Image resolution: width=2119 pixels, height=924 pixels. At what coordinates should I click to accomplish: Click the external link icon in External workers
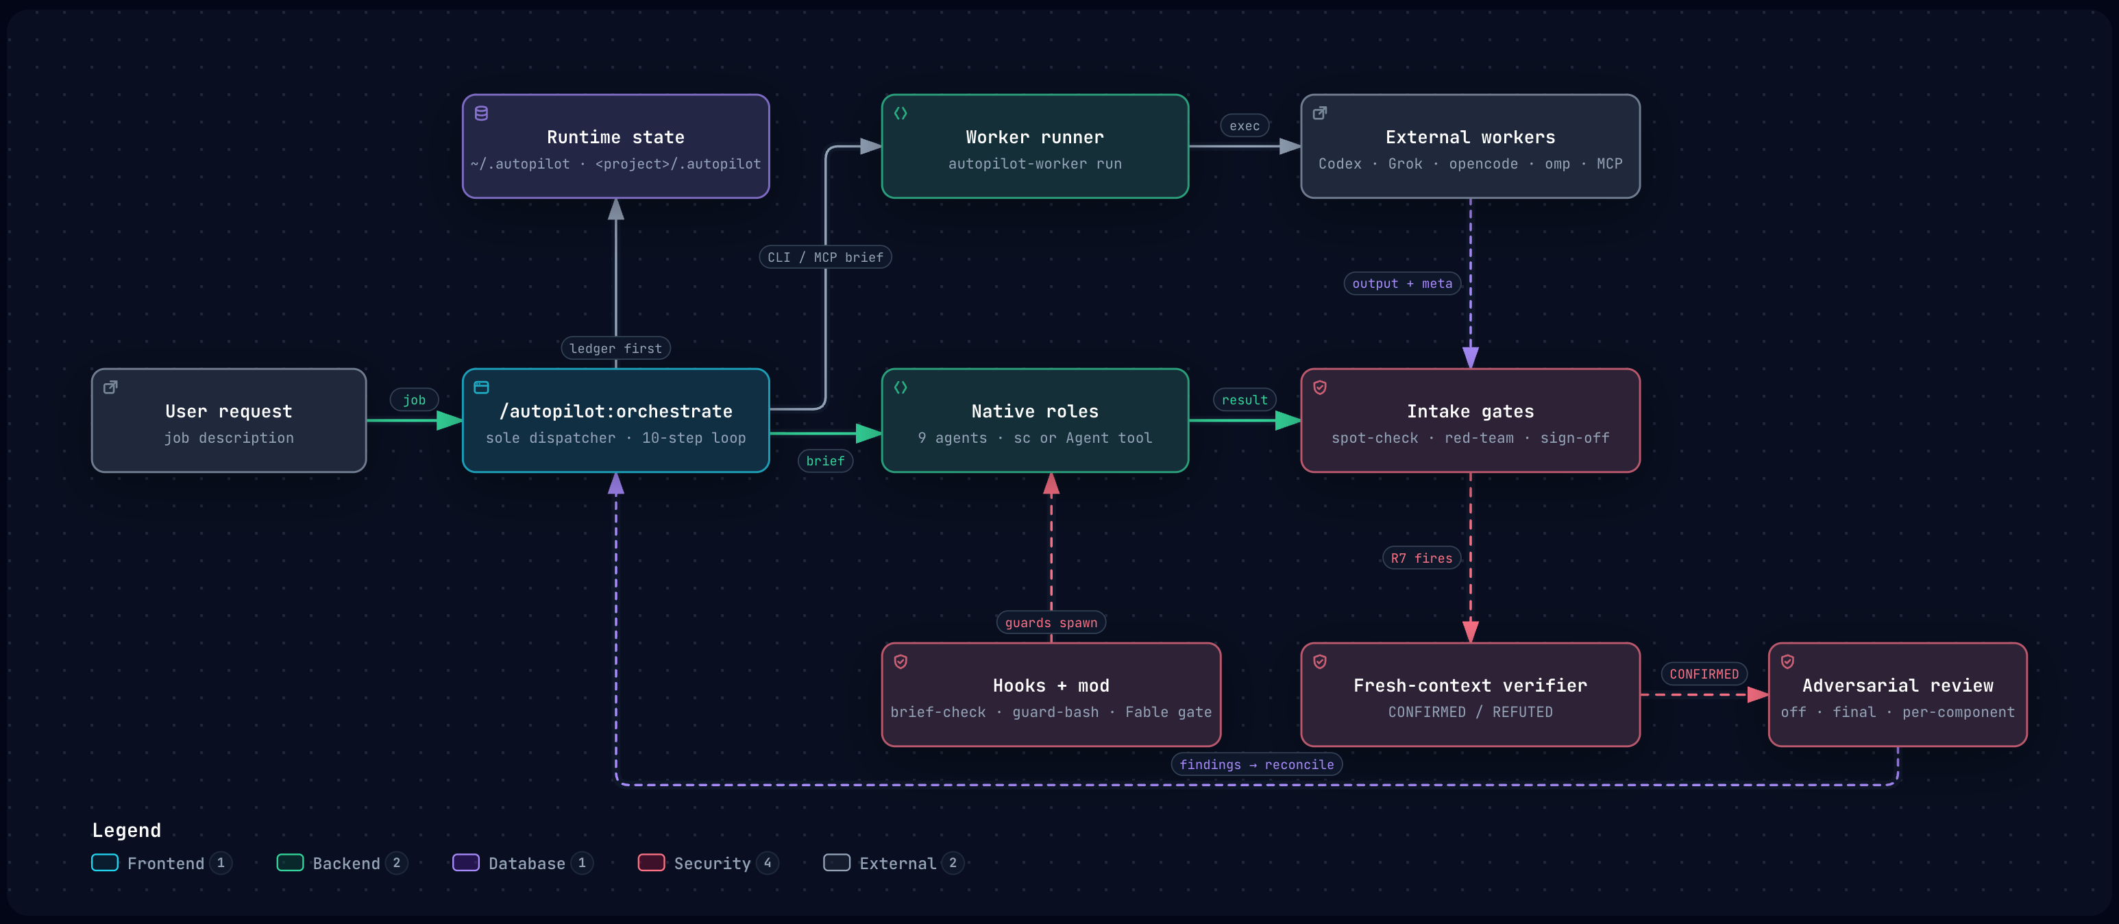1319,114
